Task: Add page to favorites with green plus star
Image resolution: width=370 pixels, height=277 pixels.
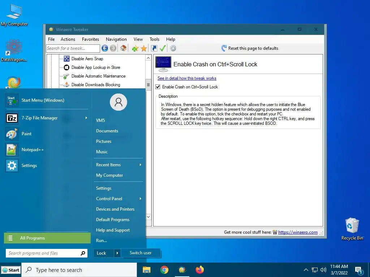Action: pyautogui.click(x=135, y=49)
